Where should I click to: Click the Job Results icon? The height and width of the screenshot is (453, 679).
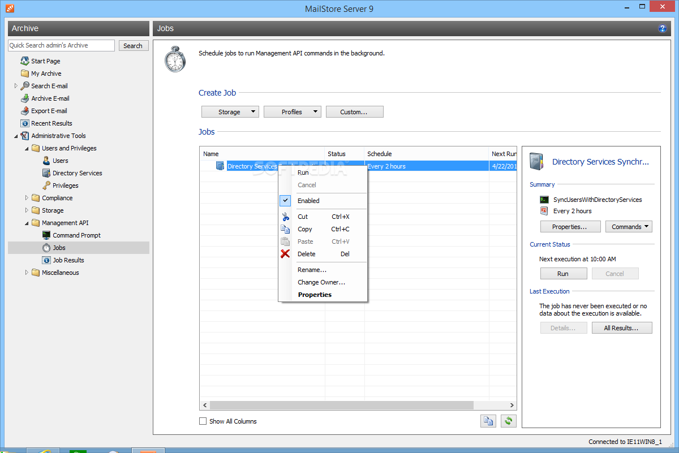[x=46, y=260]
